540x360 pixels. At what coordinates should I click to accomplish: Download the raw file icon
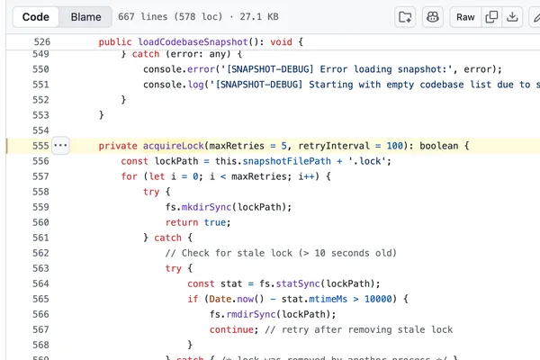point(512,17)
